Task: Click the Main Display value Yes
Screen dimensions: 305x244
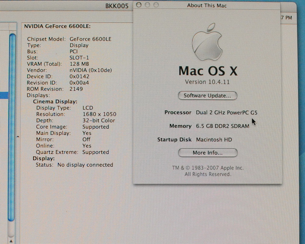Action: pyautogui.click(x=87, y=133)
